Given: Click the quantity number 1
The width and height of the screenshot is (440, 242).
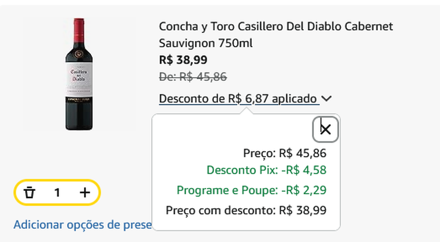Looking at the screenshot, I should pyautogui.click(x=57, y=193).
